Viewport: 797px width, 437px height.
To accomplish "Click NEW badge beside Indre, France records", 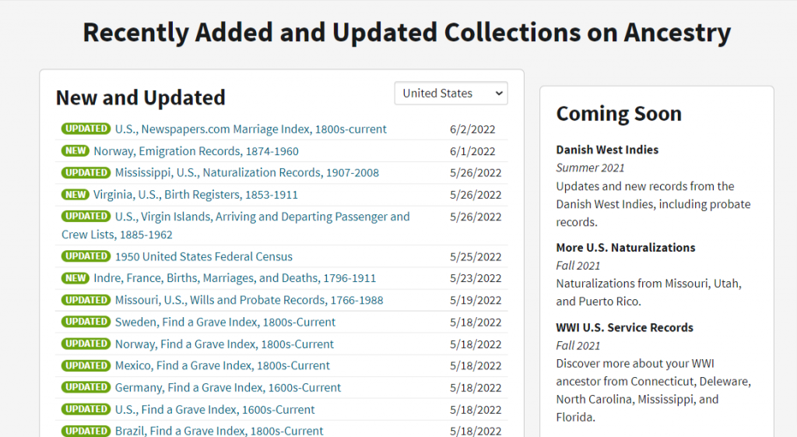I will (x=75, y=278).
